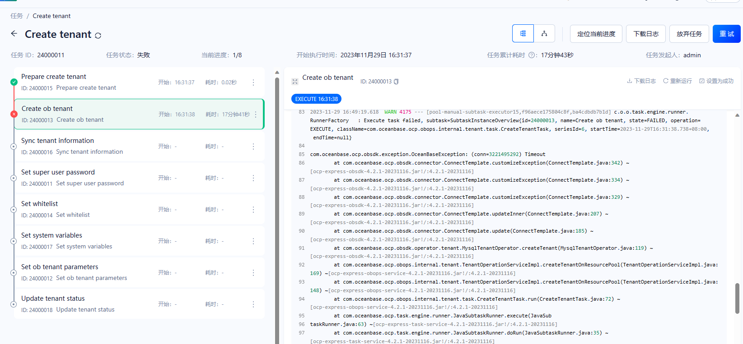
Task: Expand the log panel to fullscreen
Action: click(295, 82)
